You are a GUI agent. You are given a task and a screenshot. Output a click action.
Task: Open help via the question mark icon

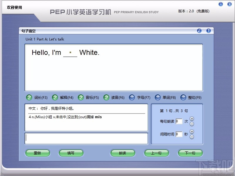pyautogui.click(x=209, y=31)
